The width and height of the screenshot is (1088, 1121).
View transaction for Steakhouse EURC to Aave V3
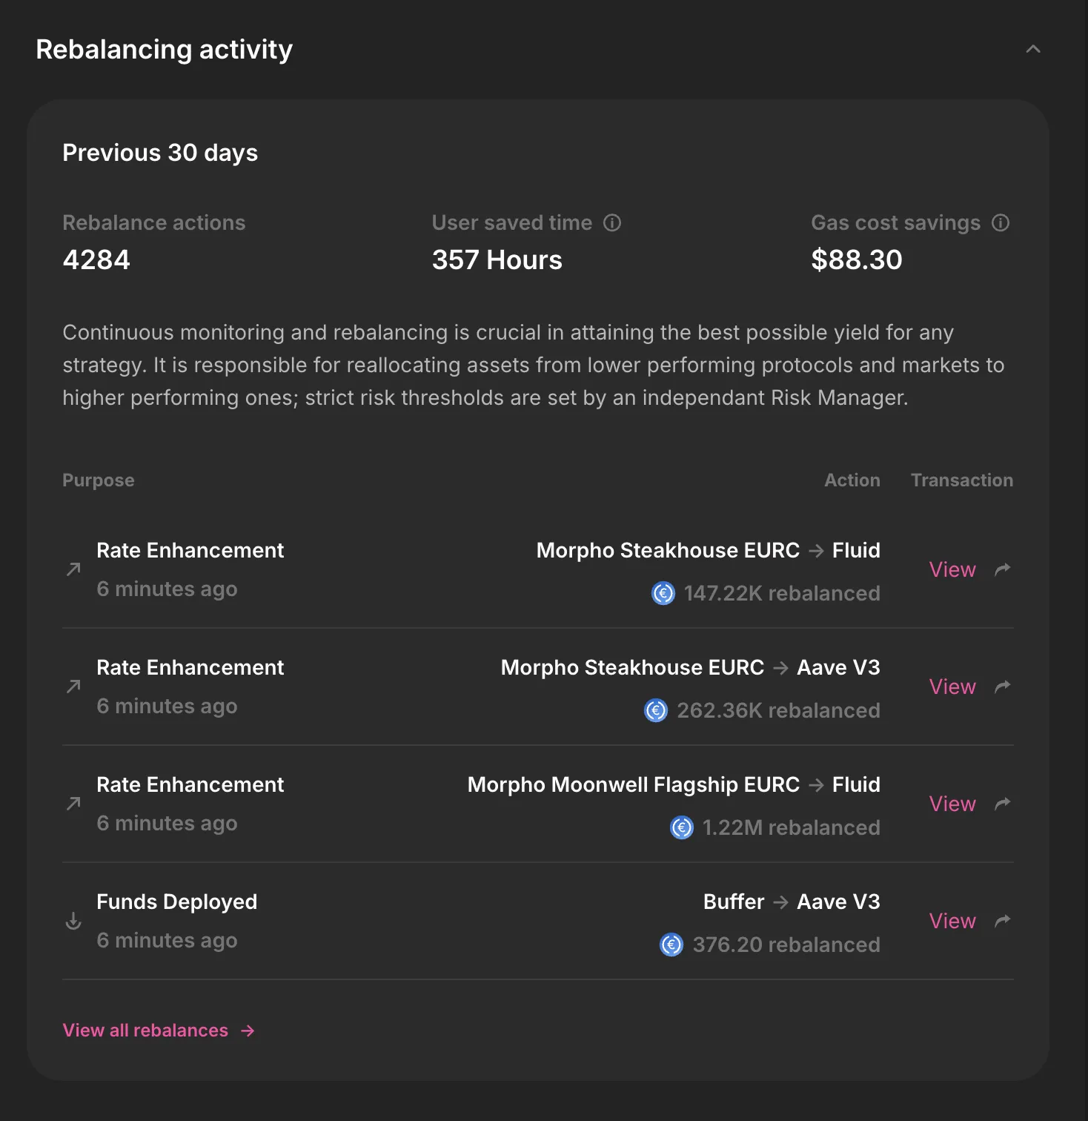[952, 687]
